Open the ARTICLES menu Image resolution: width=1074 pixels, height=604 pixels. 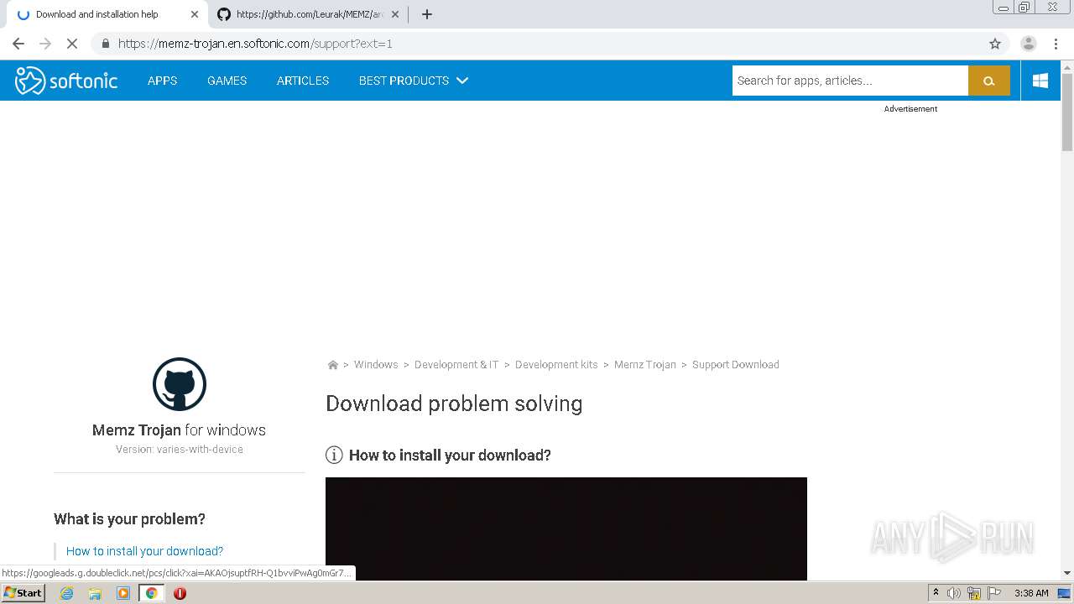(x=303, y=81)
